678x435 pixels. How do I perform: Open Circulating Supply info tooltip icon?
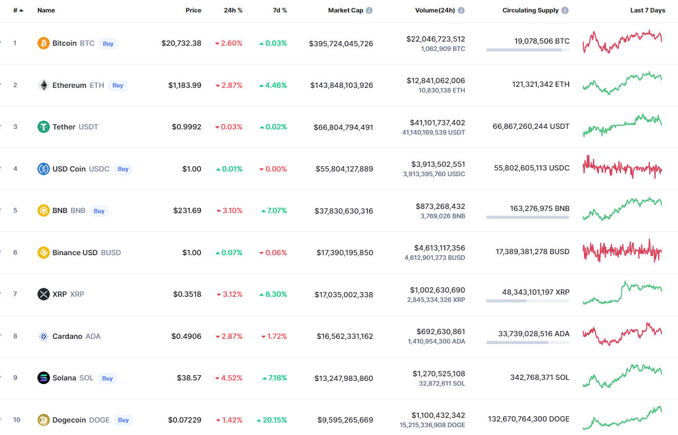[x=565, y=10]
